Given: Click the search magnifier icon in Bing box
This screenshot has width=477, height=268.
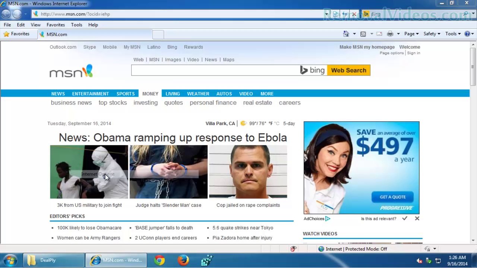Looking at the screenshot, I should click(466, 14).
